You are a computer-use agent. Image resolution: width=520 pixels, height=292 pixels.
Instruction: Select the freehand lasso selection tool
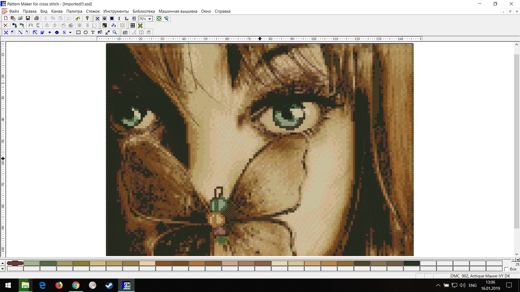pos(86,32)
